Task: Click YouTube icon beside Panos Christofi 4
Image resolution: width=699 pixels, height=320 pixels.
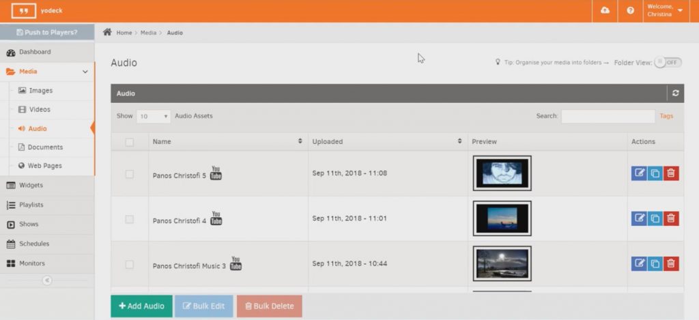Action: click(216, 218)
